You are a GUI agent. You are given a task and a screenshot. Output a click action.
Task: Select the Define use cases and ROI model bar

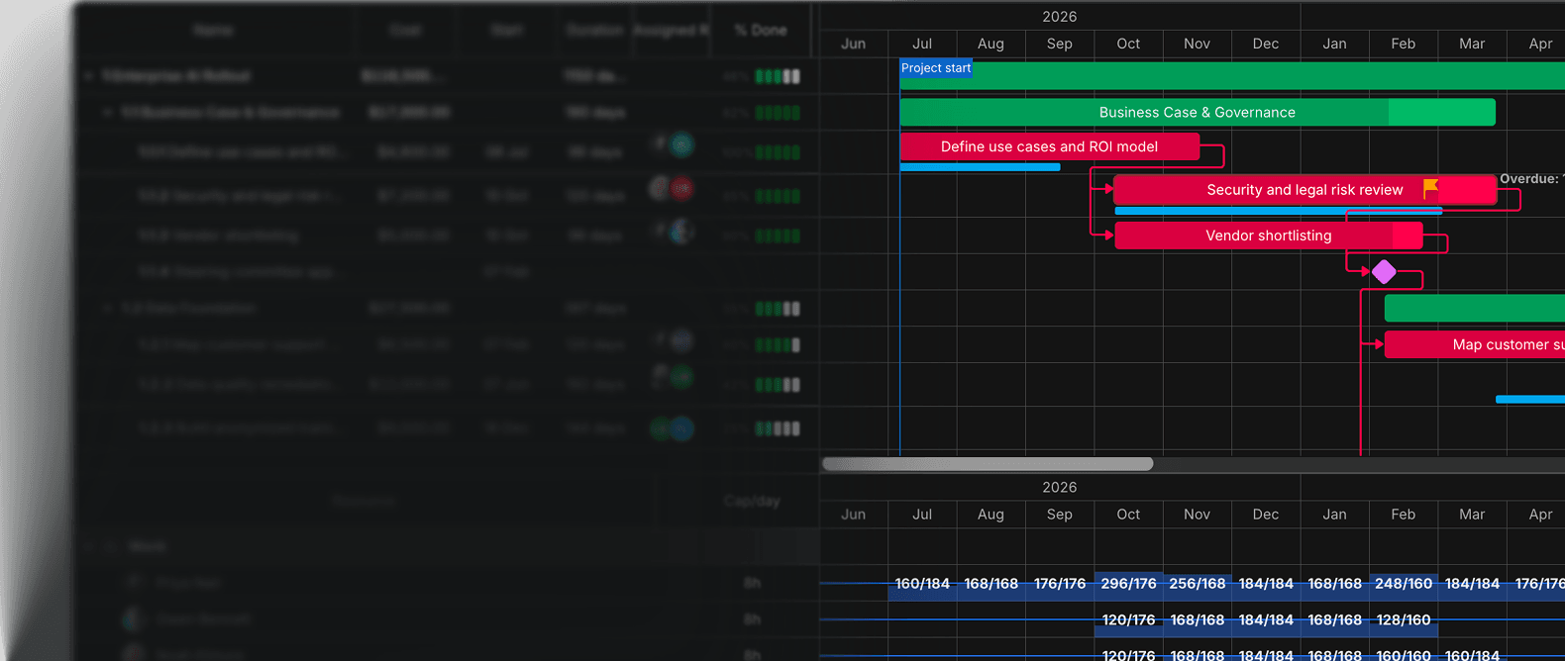(x=1050, y=146)
